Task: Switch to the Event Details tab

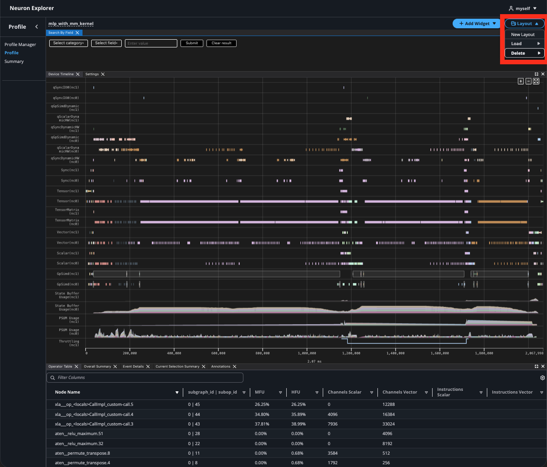Action: (133, 367)
